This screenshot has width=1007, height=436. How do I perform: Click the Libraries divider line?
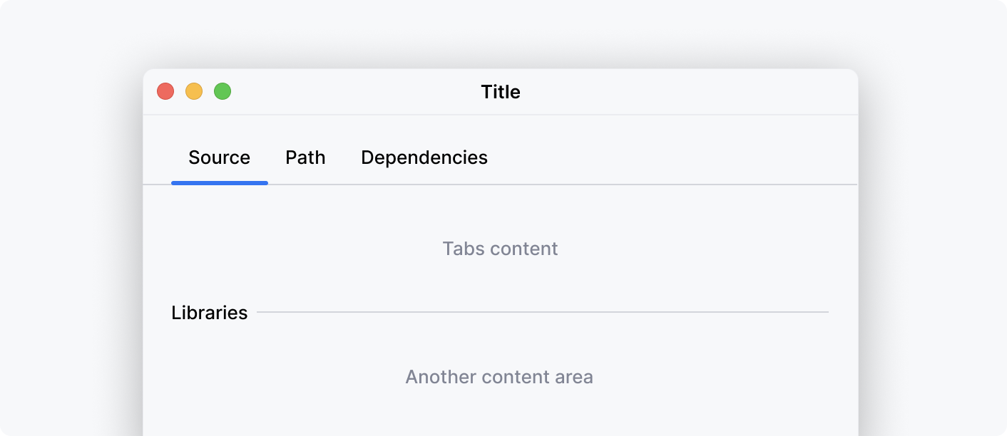(x=542, y=311)
